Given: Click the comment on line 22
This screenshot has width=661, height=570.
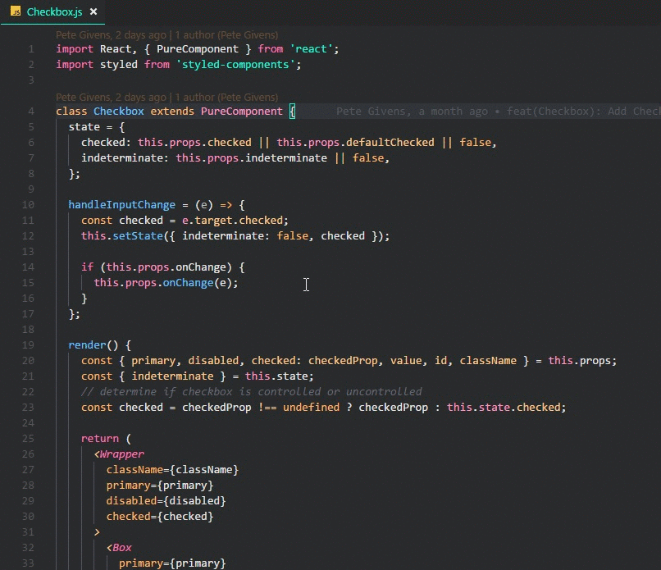Looking at the screenshot, I should click(251, 392).
